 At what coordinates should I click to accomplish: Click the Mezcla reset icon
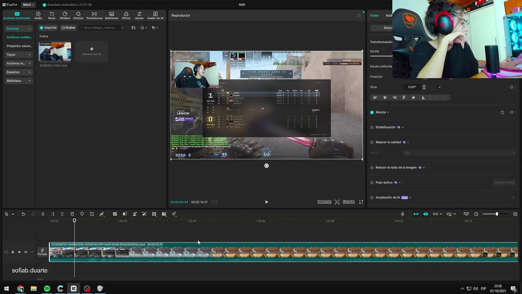[x=502, y=112]
